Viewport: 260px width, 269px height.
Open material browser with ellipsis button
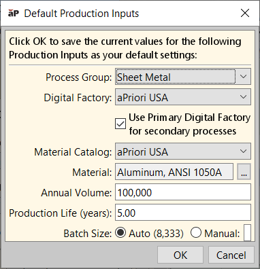coord(244,172)
